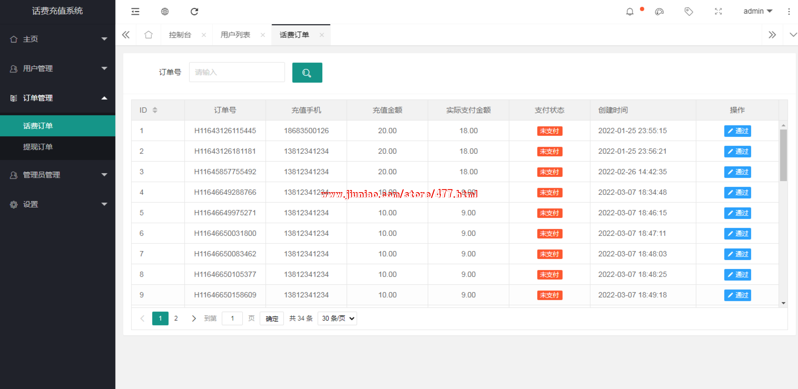Image resolution: width=798 pixels, height=389 pixels.
Task: Open the admin user dropdown
Action: point(757,12)
